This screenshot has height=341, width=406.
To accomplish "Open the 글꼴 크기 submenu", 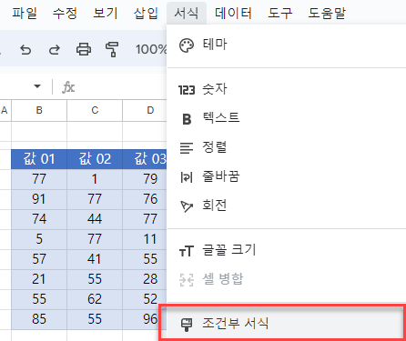I will 287,251.
